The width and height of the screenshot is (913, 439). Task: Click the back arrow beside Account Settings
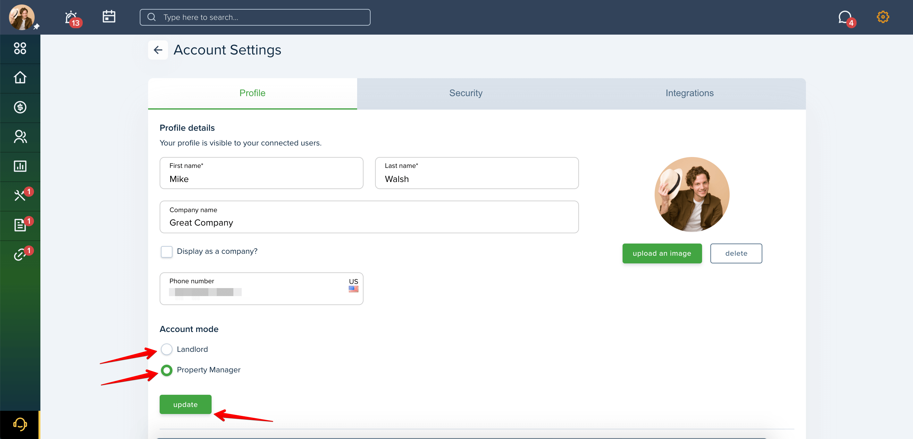(x=158, y=50)
